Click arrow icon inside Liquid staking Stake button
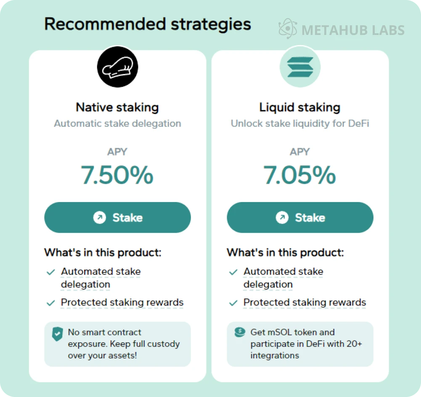 coord(282,218)
